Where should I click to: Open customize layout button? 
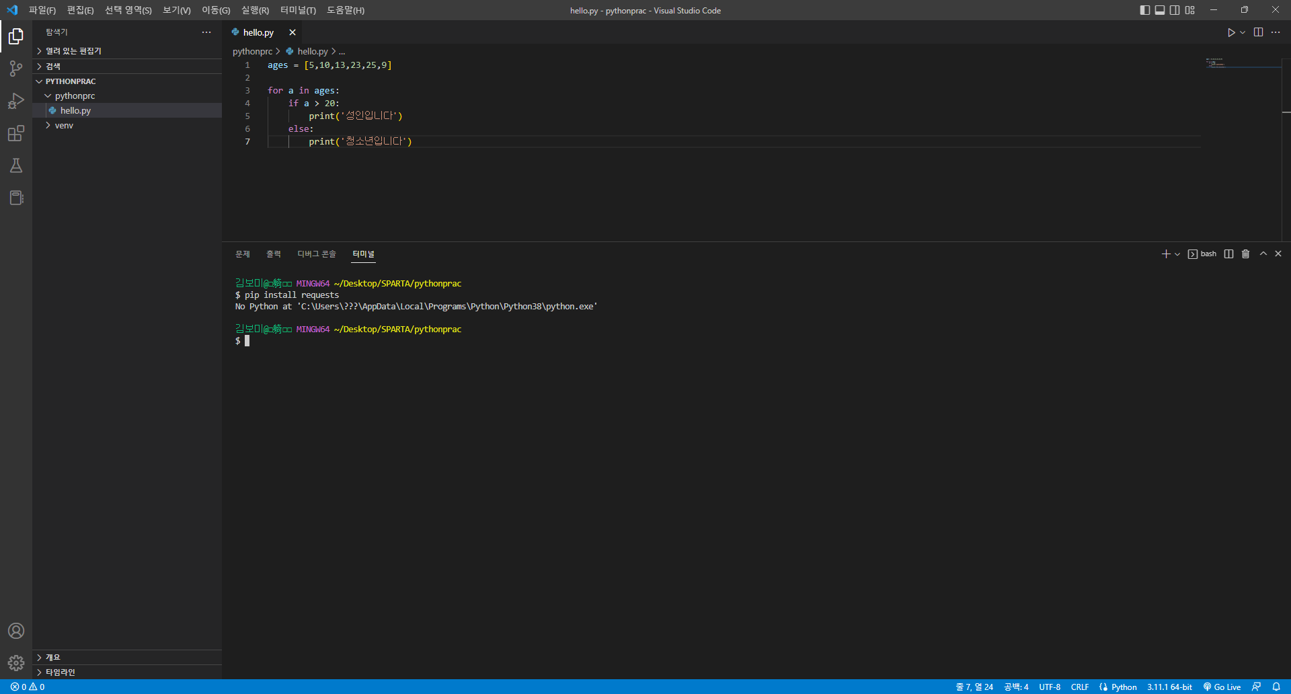click(1190, 10)
